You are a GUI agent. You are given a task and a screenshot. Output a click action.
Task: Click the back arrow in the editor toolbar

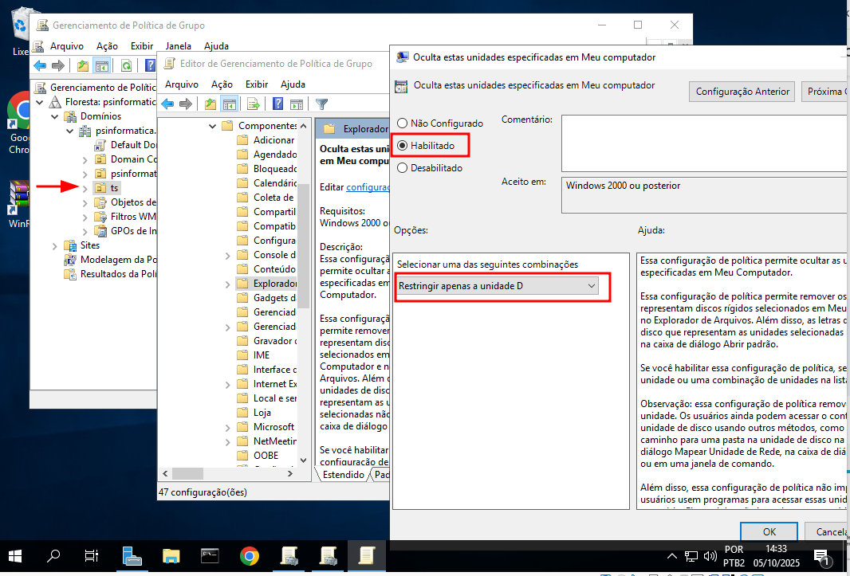[167, 104]
